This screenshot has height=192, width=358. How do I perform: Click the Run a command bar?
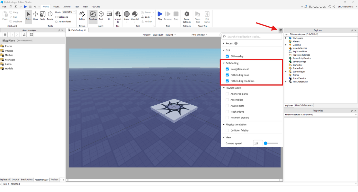(179, 184)
